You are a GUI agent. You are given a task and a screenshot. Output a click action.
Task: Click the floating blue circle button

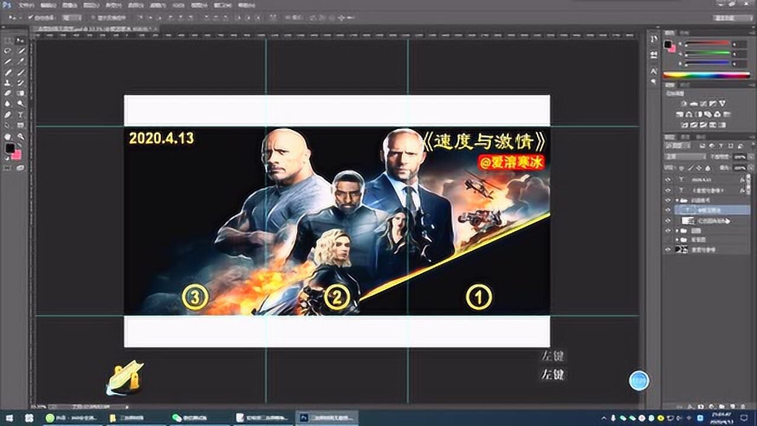[639, 381]
